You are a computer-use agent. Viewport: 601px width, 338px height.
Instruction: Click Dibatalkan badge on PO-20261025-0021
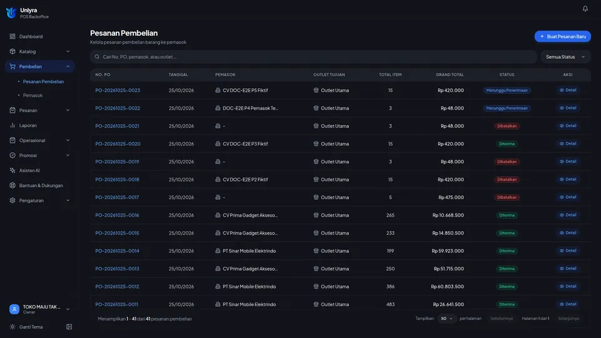pos(506,126)
